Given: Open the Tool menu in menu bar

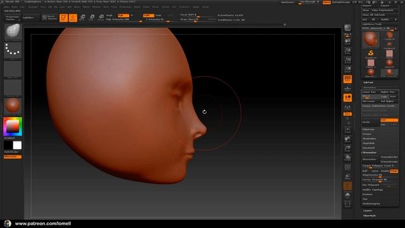Looking at the screenshot, I should [x=174, y=7].
